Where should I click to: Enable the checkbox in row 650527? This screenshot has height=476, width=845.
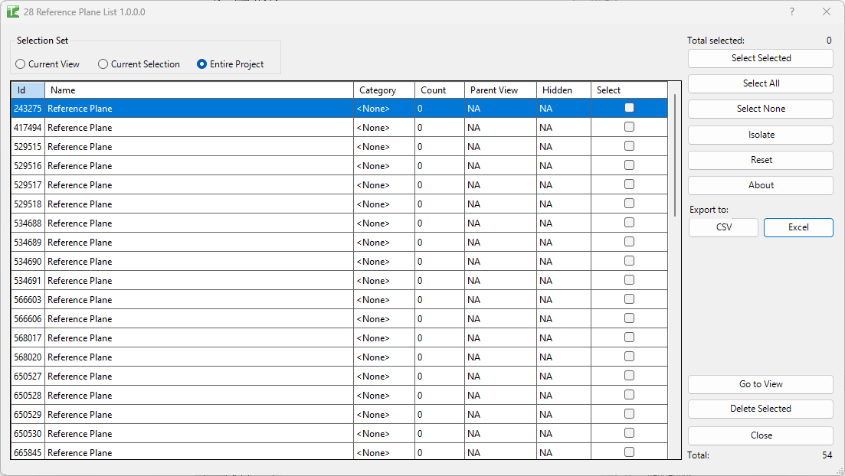(x=629, y=376)
